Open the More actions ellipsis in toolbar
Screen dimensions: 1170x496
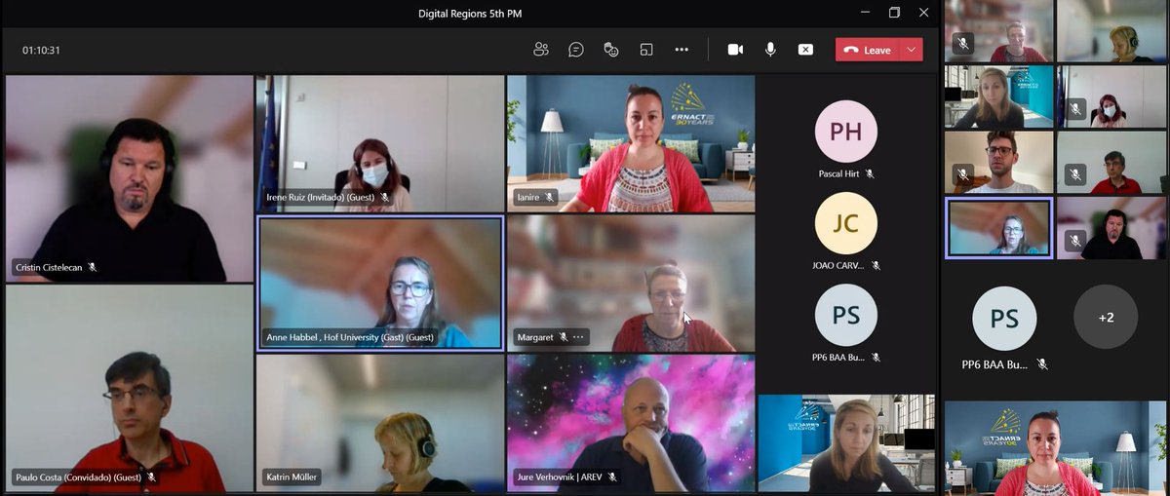click(x=682, y=50)
